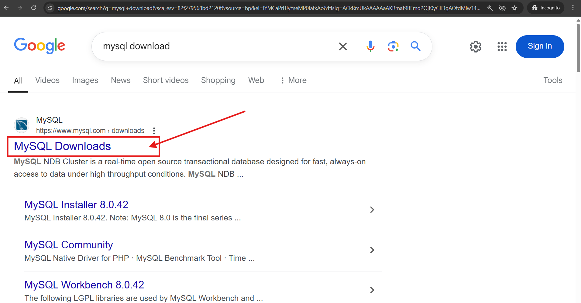The height and width of the screenshot is (303, 581).
Task: Switch to the Short videos tab
Action: [x=166, y=80]
